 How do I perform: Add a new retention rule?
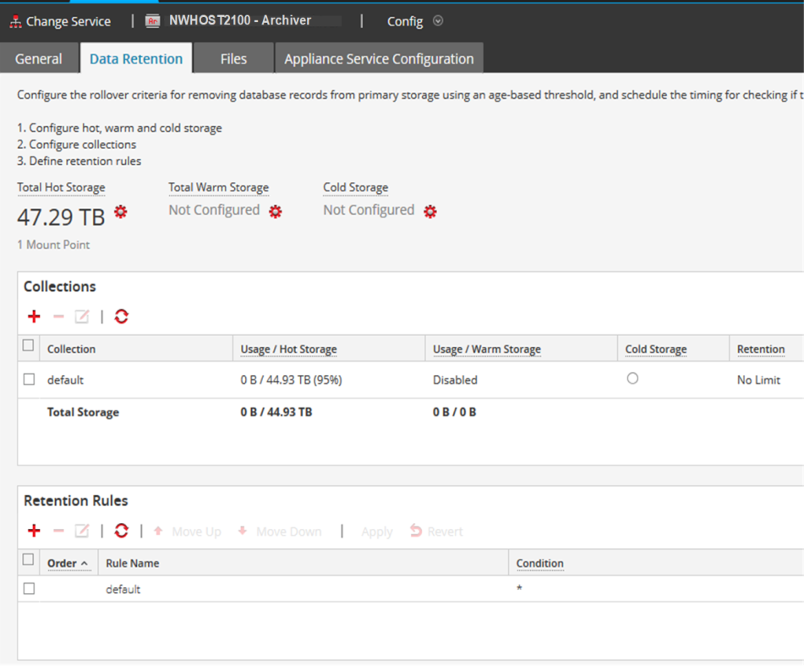pos(34,531)
